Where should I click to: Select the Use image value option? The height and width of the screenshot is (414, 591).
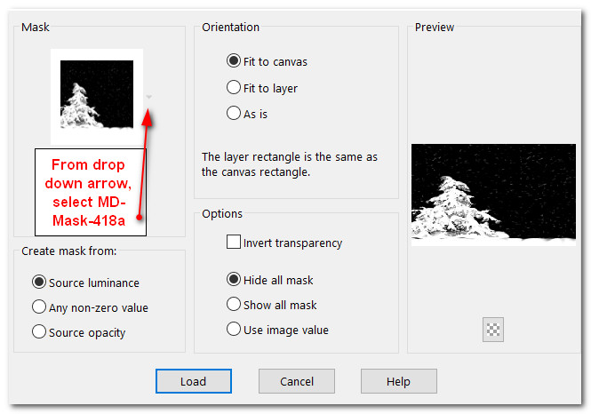[x=235, y=330]
